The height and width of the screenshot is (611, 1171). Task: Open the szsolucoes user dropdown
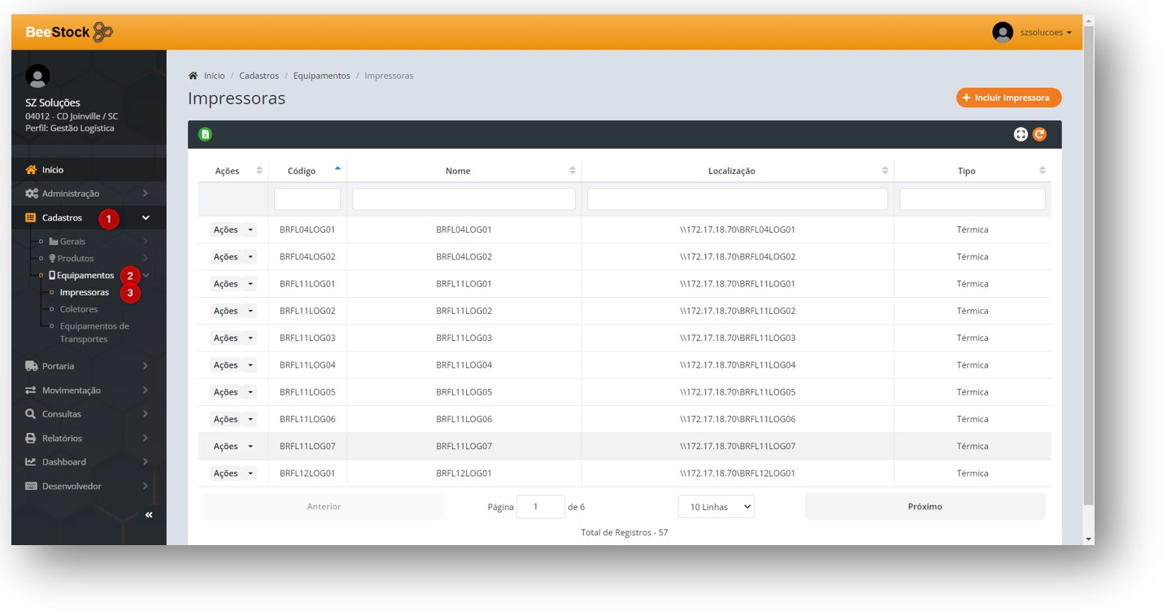tap(1033, 33)
